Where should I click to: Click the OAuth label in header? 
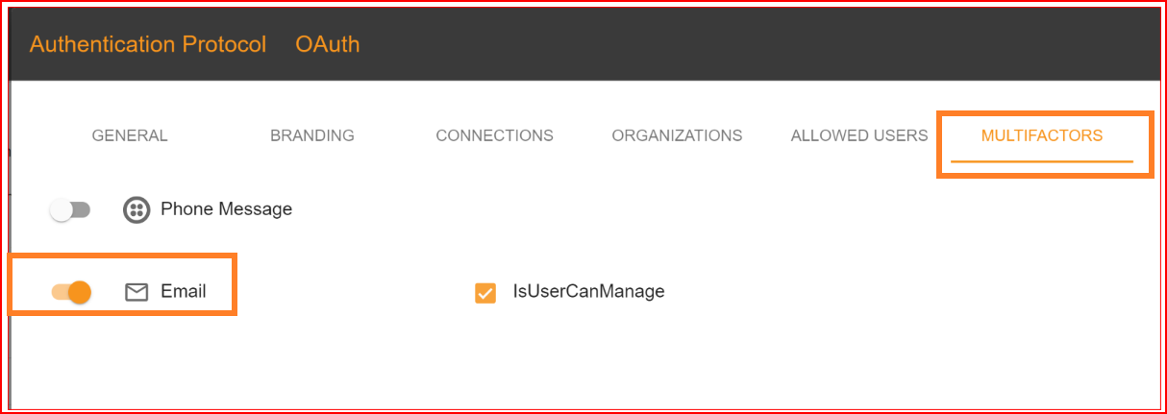(328, 44)
